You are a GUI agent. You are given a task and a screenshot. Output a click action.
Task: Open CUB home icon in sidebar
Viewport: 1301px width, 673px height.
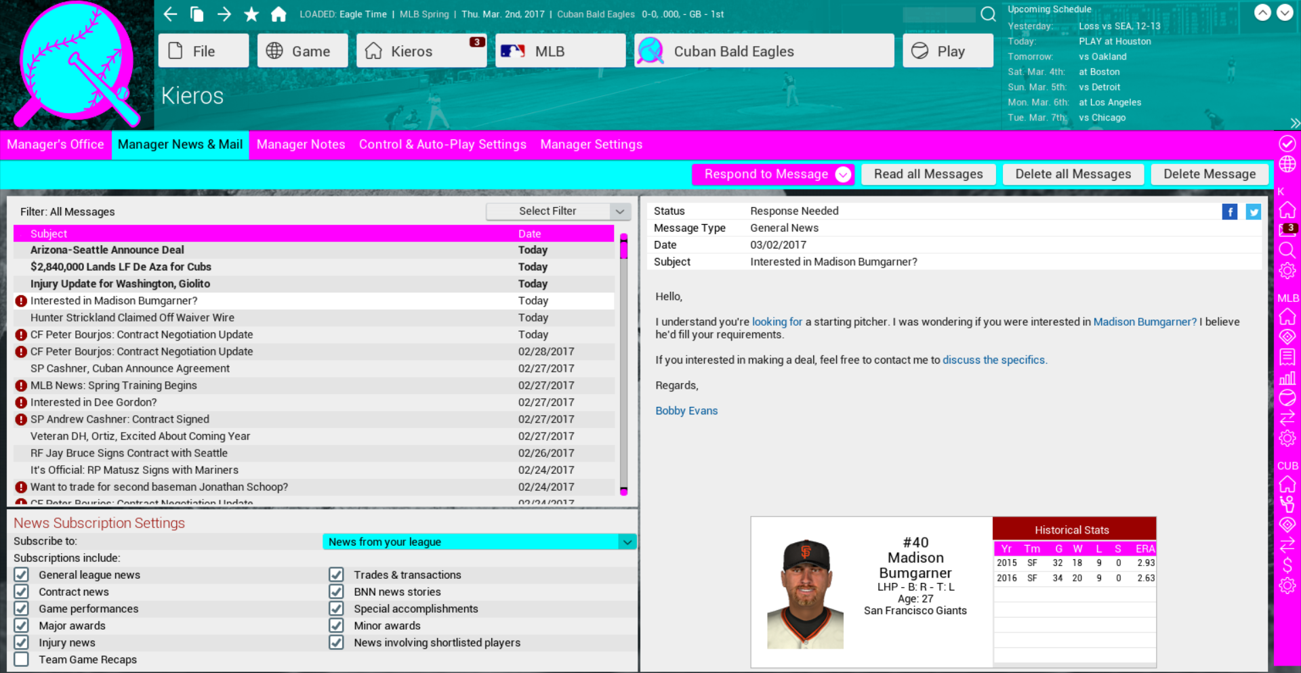tap(1287, 484)
